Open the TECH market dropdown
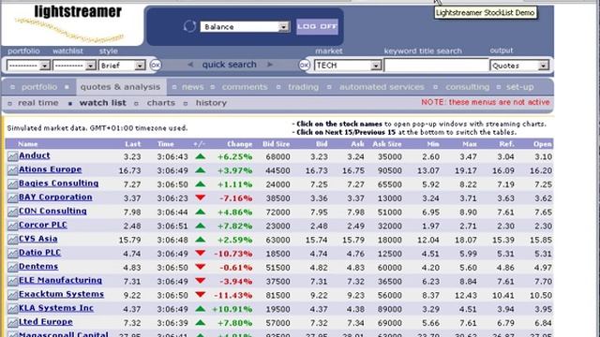The height and width of the screenshot is (337, 600). (348, 66)
